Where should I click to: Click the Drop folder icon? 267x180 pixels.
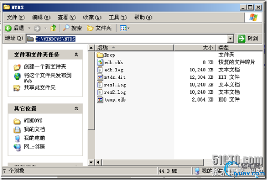[100, 55]
